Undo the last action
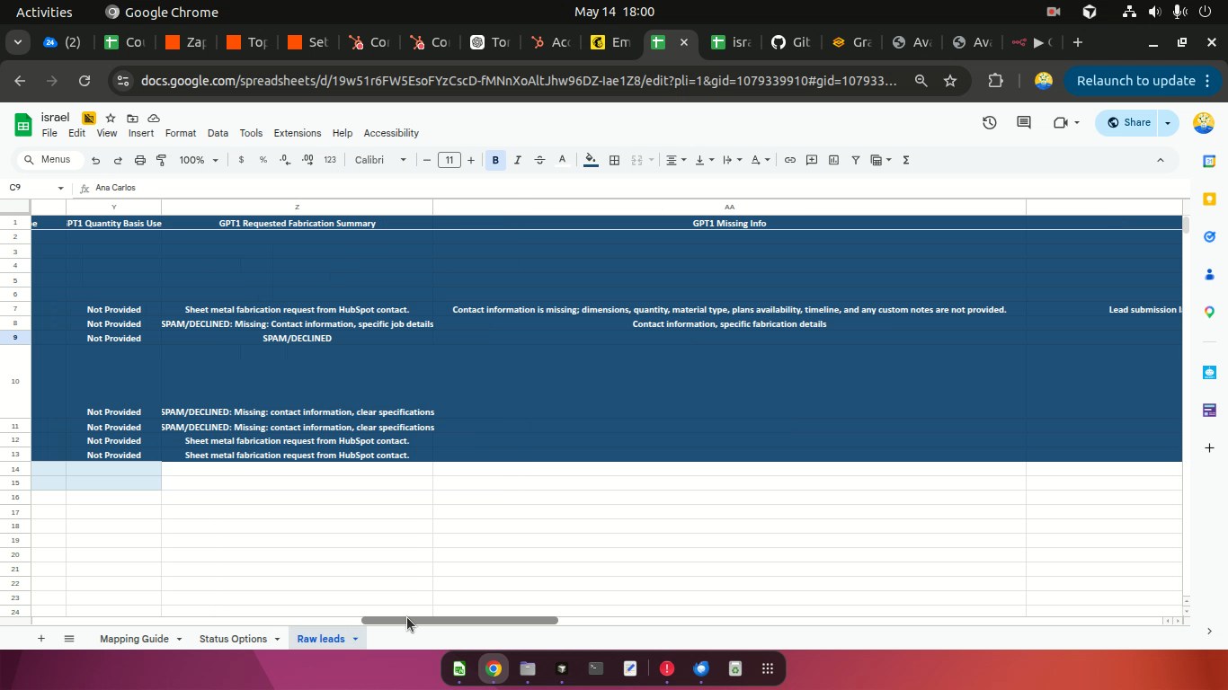 (x=95, y=160)
